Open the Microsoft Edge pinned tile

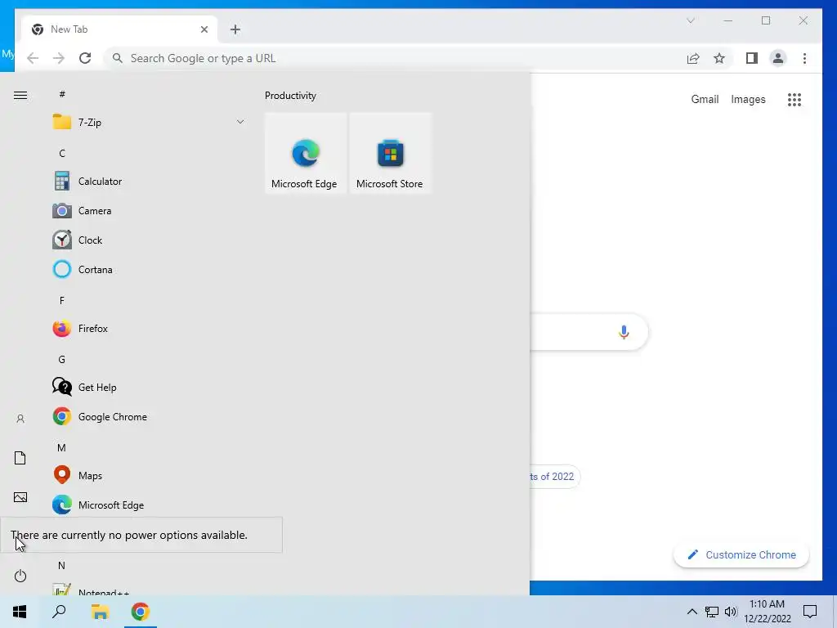click(306, 153)
